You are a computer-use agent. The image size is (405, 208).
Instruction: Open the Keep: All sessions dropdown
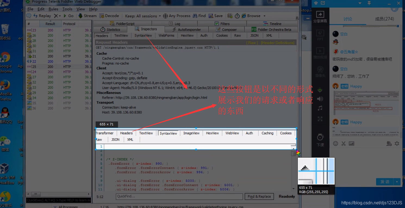[143, 16]
